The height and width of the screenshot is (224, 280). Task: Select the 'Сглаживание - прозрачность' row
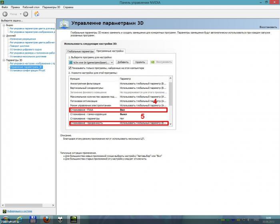pos(119,123)
